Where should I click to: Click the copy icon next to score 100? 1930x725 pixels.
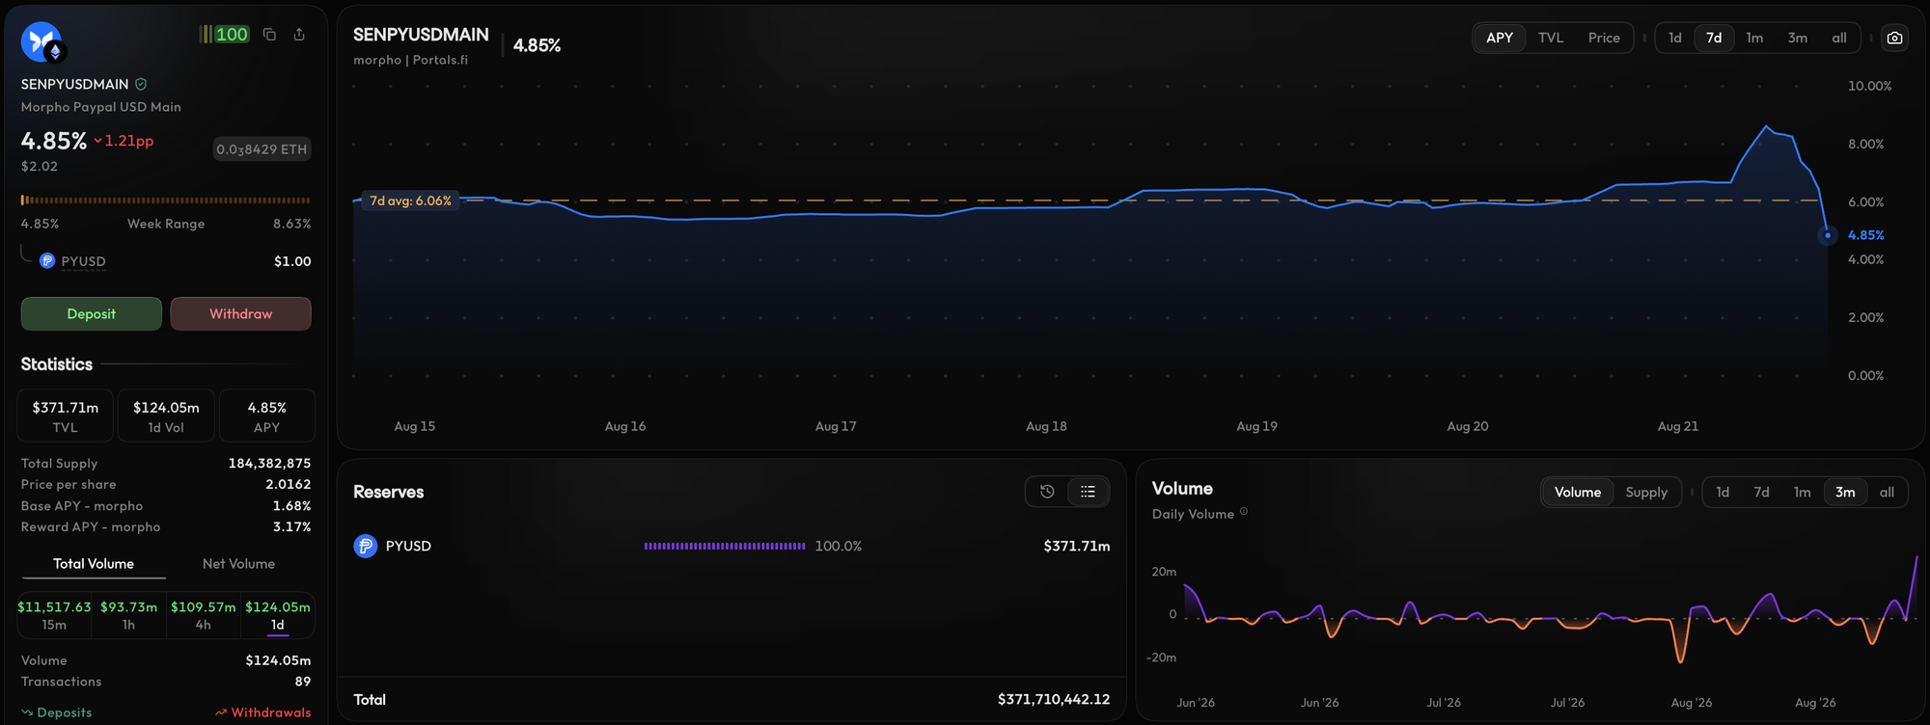click(x=269, y=35)
